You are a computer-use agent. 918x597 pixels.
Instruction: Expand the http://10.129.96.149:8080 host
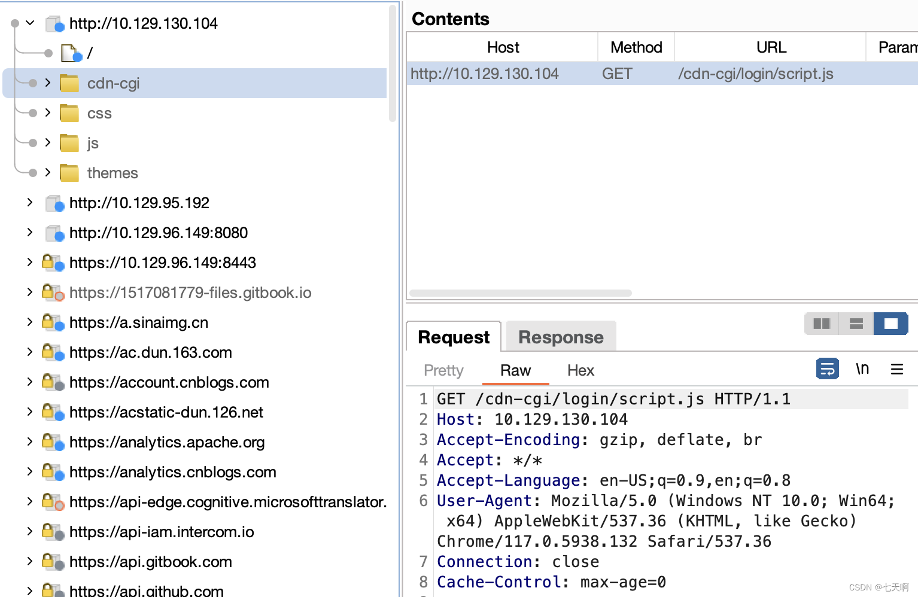30,232
